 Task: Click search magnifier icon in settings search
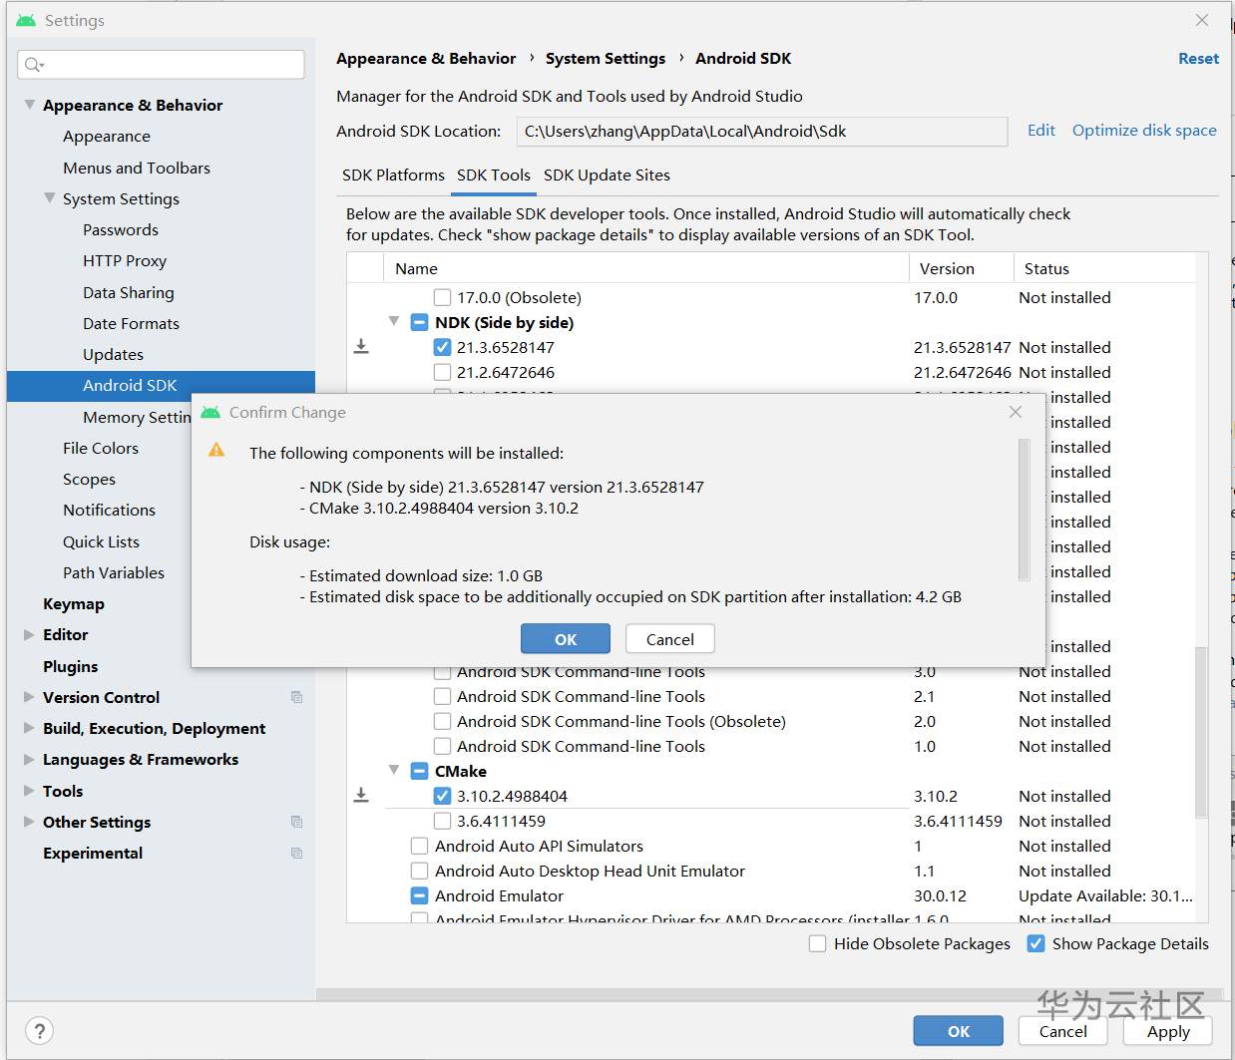[x=33, y=65]
